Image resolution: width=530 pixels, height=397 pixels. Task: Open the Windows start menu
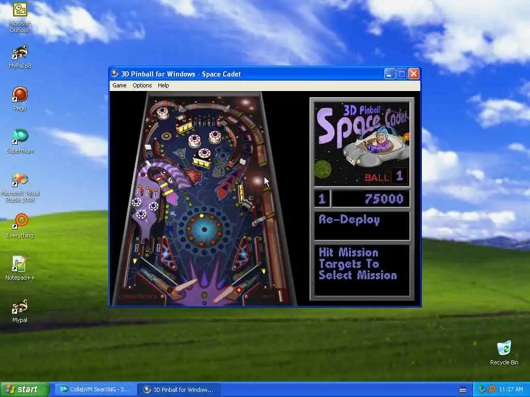(x=24, y=389)
